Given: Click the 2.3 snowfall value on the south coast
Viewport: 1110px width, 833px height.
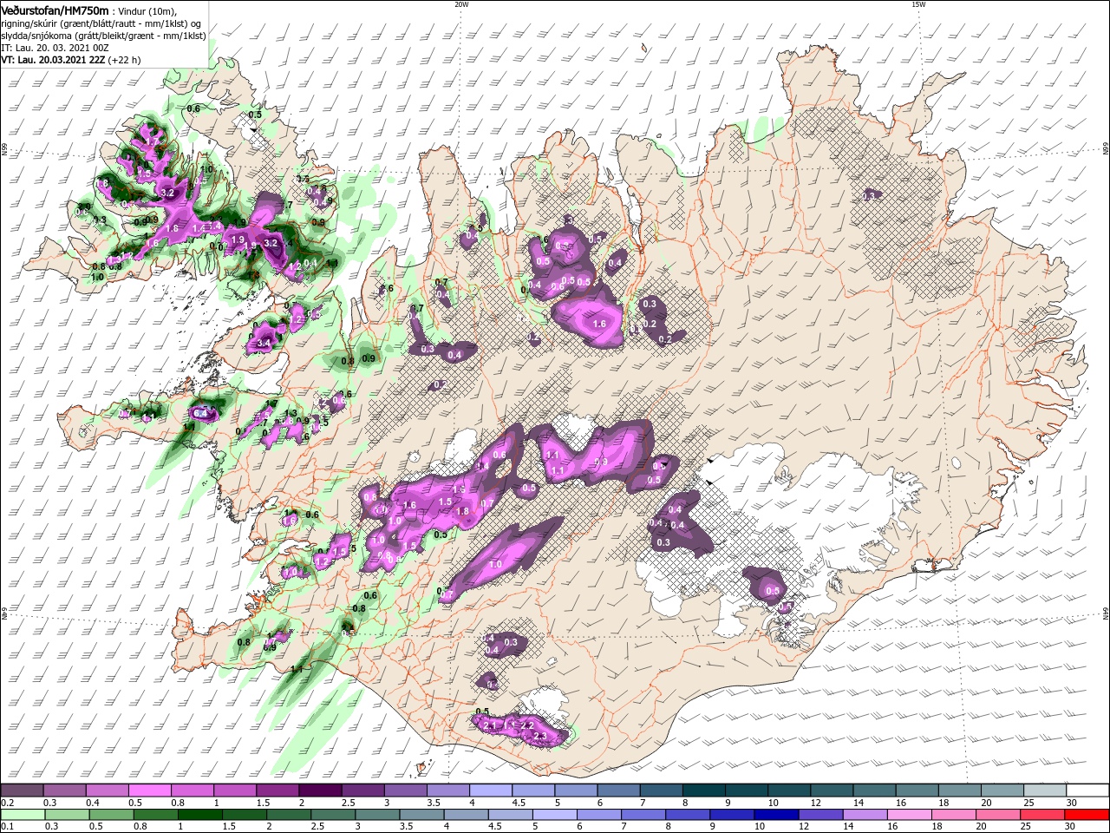Looking at the screenshot, I should tap(540, 736).
